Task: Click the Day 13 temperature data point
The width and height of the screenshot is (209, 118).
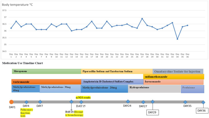Action: point(72,31)
